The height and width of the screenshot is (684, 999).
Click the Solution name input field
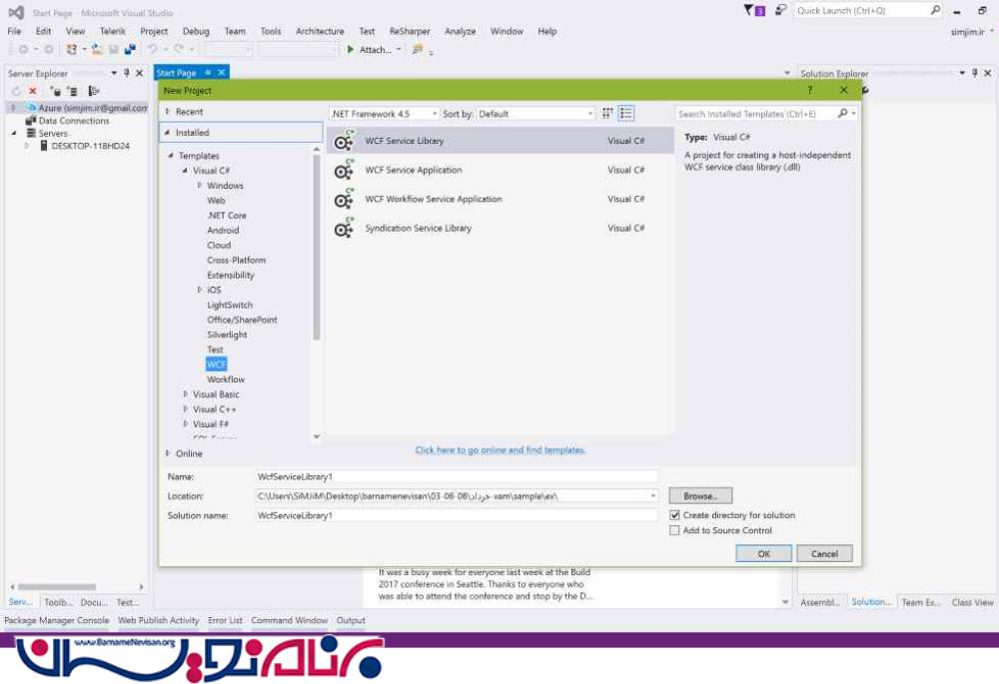pos(457,516)
